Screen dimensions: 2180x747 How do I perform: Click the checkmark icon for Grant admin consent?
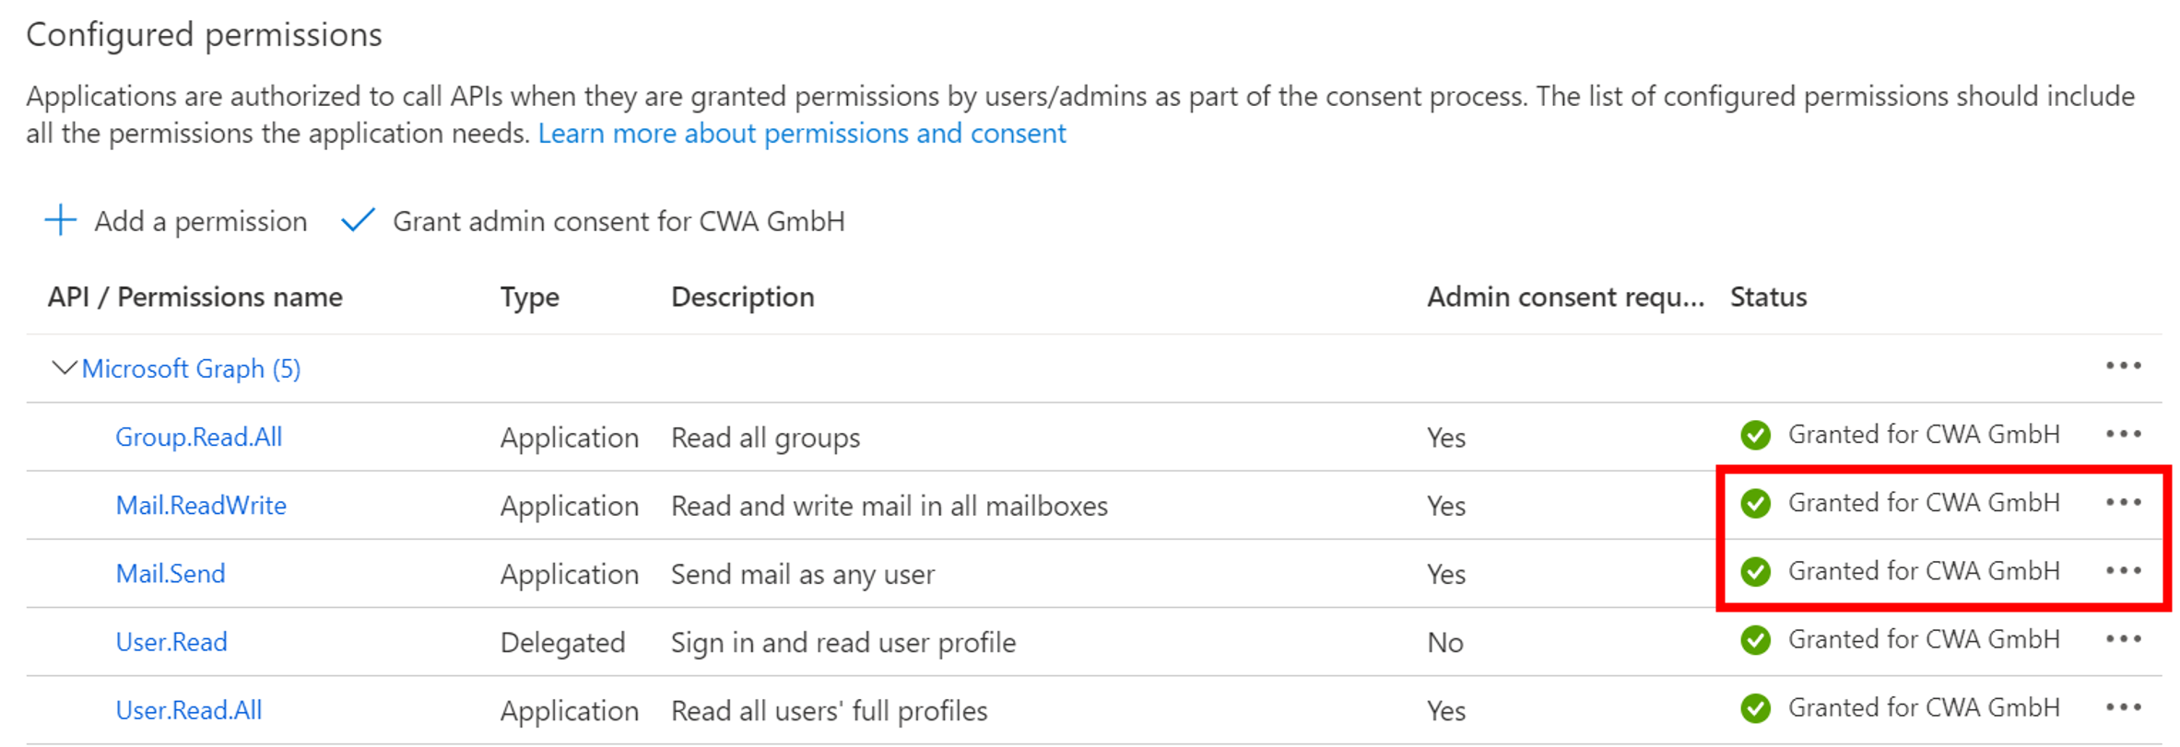click(x=358, y=221)
